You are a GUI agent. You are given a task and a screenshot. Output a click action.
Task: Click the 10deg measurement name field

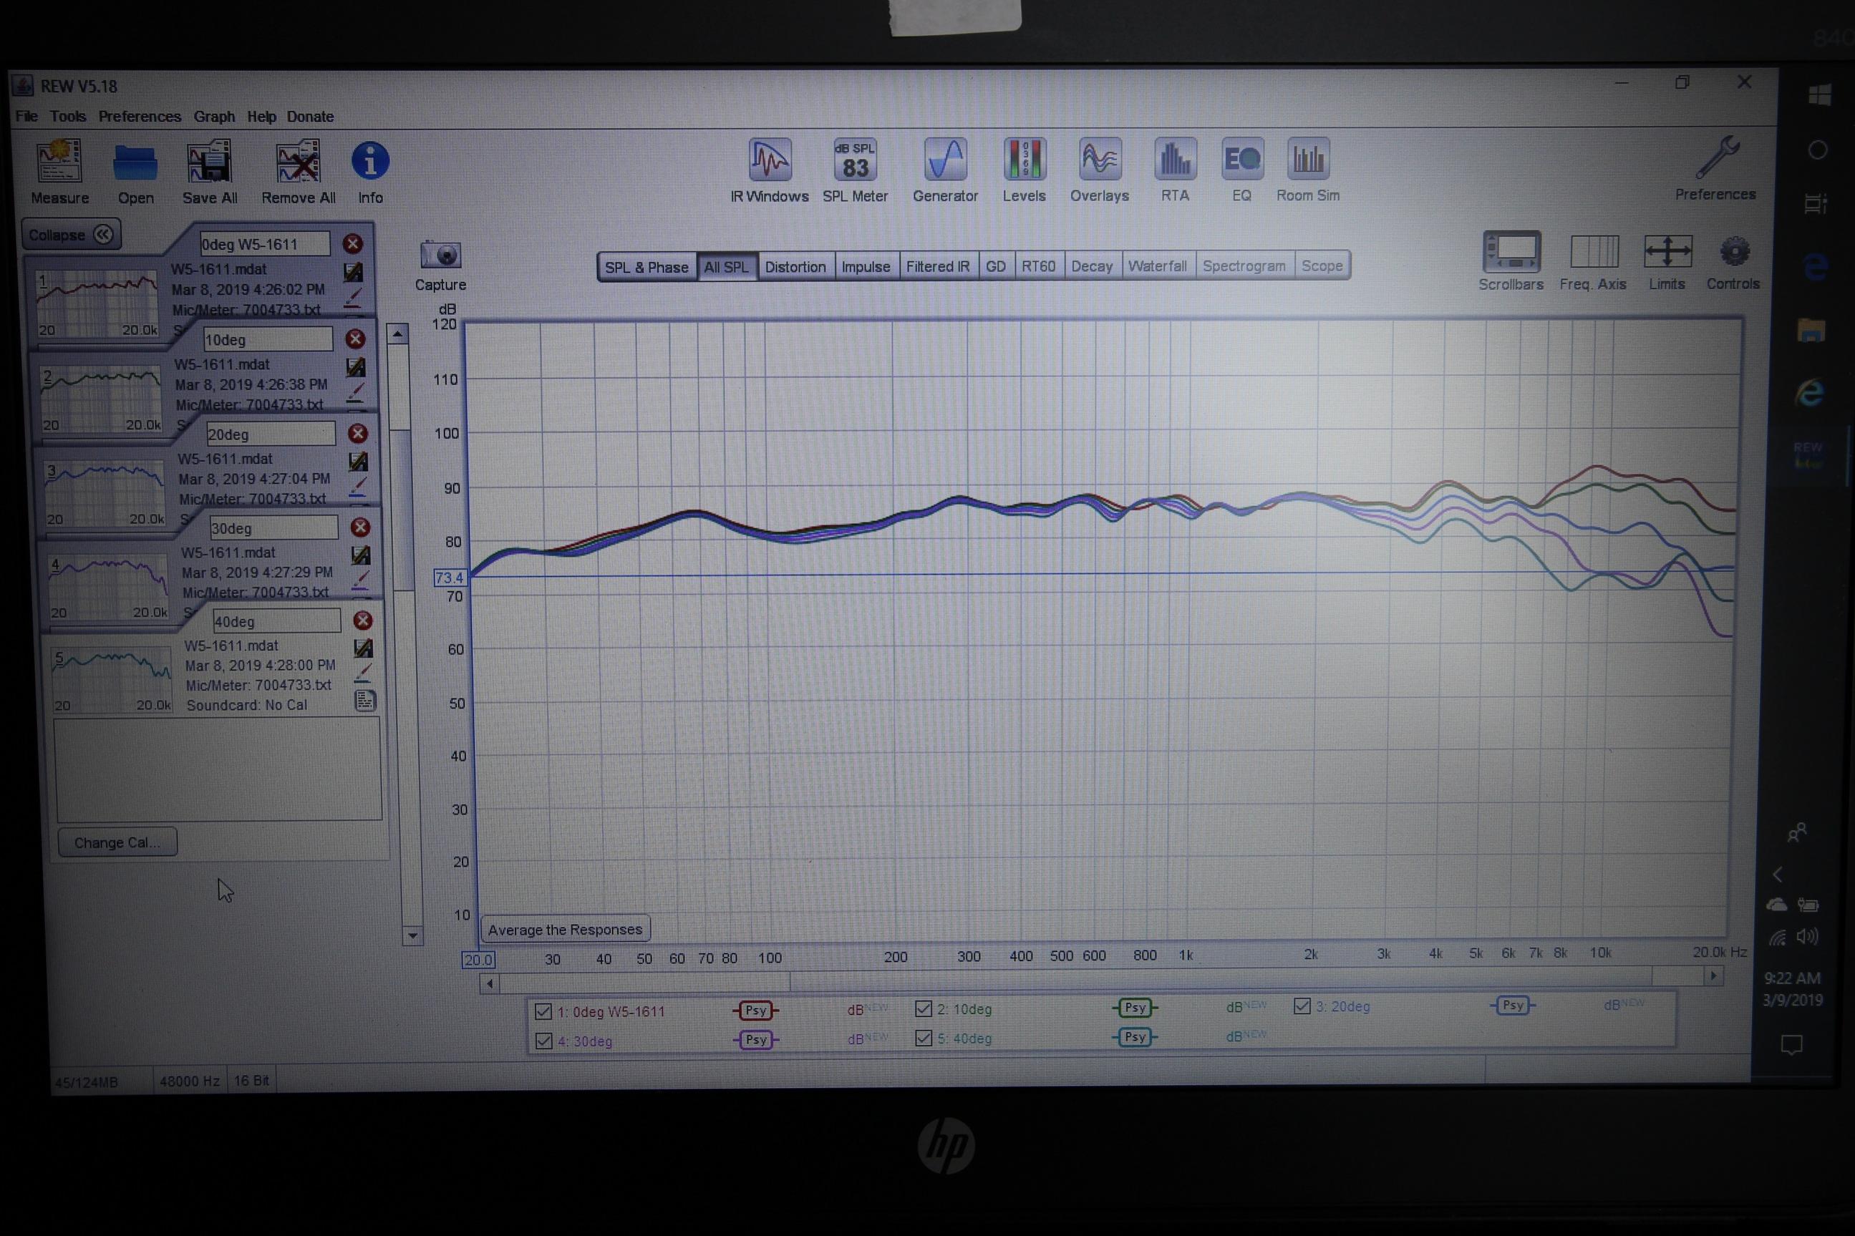point(267,340)
